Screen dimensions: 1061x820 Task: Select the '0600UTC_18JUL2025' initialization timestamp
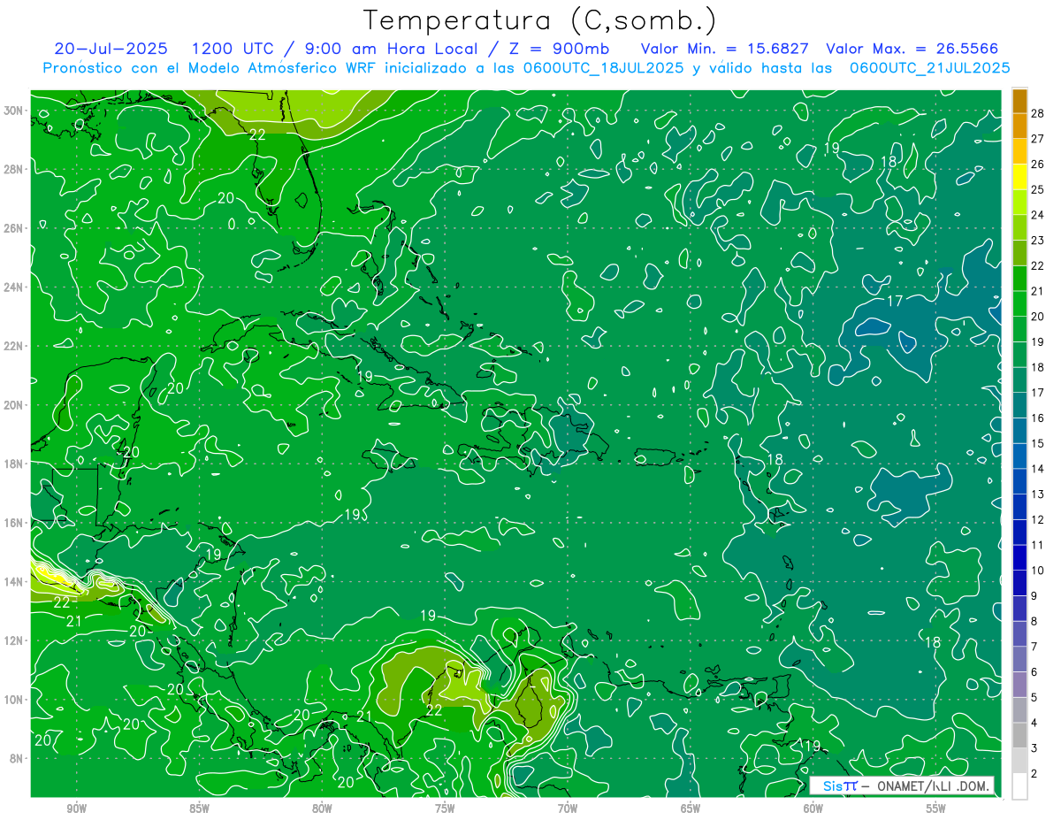[x=600, y=68]
